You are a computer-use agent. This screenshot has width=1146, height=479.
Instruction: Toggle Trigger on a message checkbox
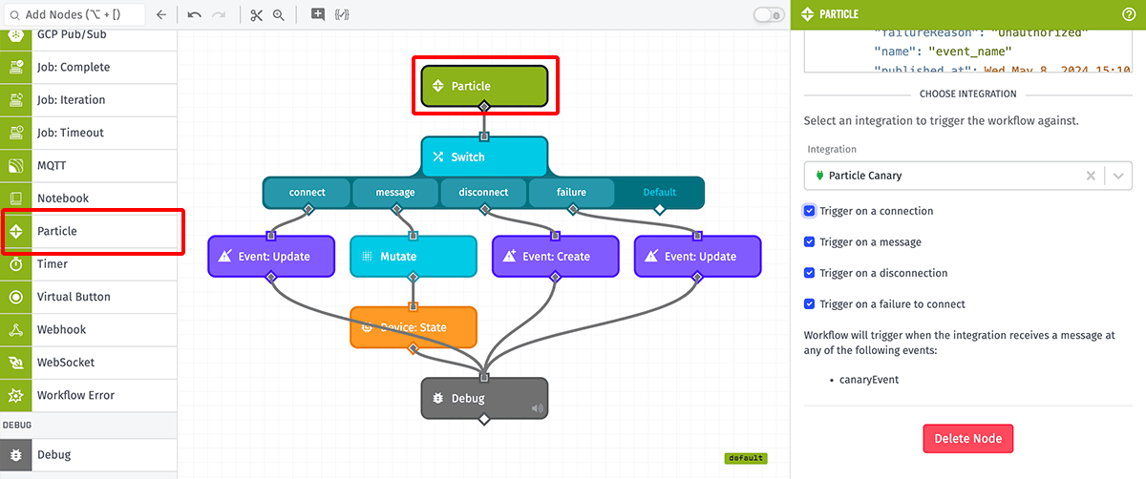tap(810, 242)
